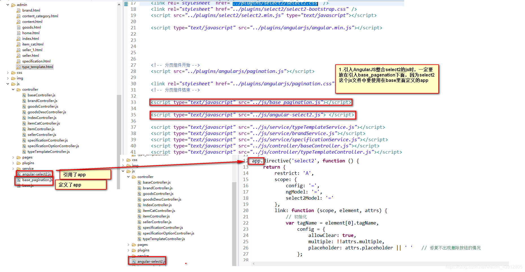This screenshot has height=272, width=525.
Task: Click line 28 pagination.js script tag
Action: (x=232, y=71)
